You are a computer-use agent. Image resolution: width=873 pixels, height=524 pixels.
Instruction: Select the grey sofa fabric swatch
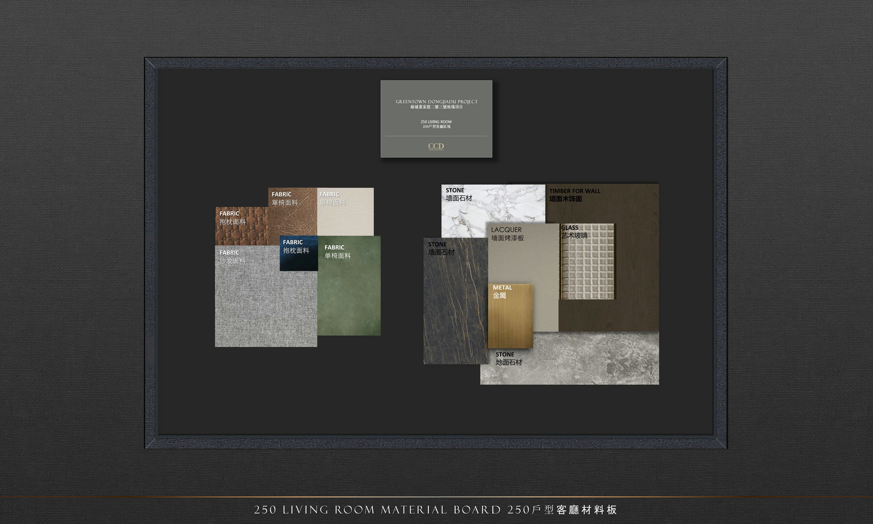point(265,304)
